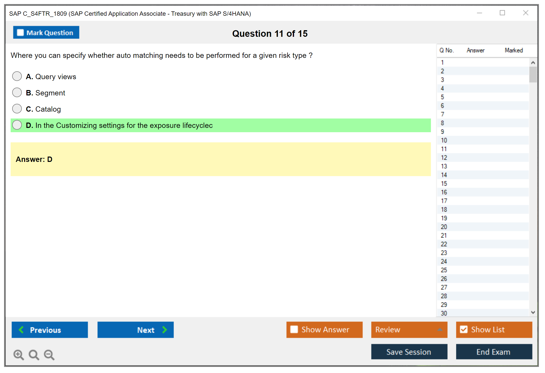The width and height of the screenshot is (545, 373).
Task: Uncheck the Show List checkbox
Action: 464,329
